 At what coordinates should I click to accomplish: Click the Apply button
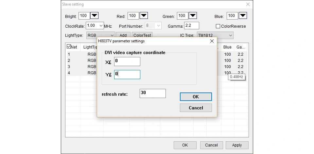[237, 145]
